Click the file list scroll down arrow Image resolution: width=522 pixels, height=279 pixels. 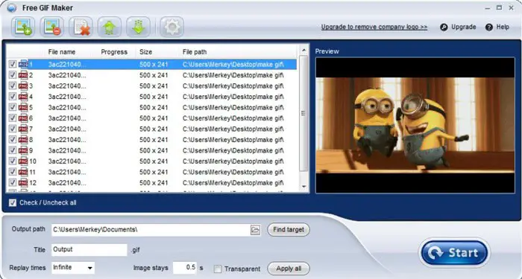click(x=304, y=187)
